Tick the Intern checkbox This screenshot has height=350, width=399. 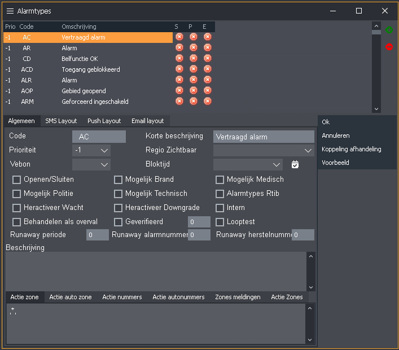click(220, 208)
